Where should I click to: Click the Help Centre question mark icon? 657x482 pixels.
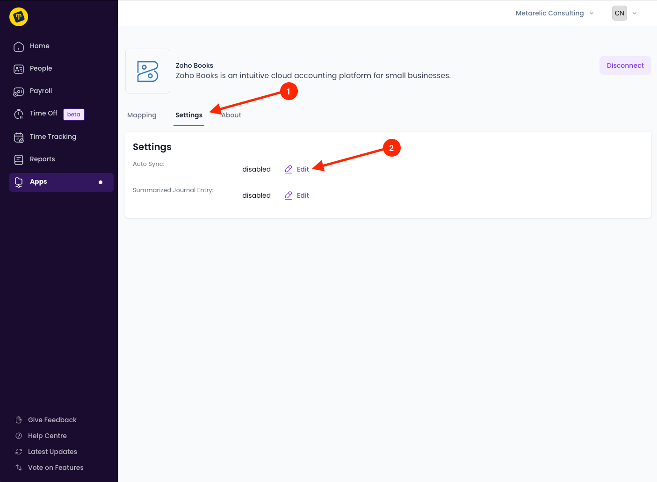pos(19,436)
